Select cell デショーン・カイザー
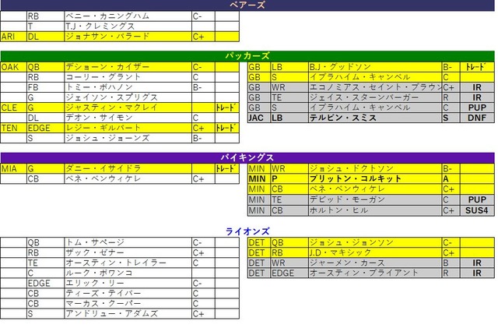This screenshot has width=498, height=328. coord(128,67)
